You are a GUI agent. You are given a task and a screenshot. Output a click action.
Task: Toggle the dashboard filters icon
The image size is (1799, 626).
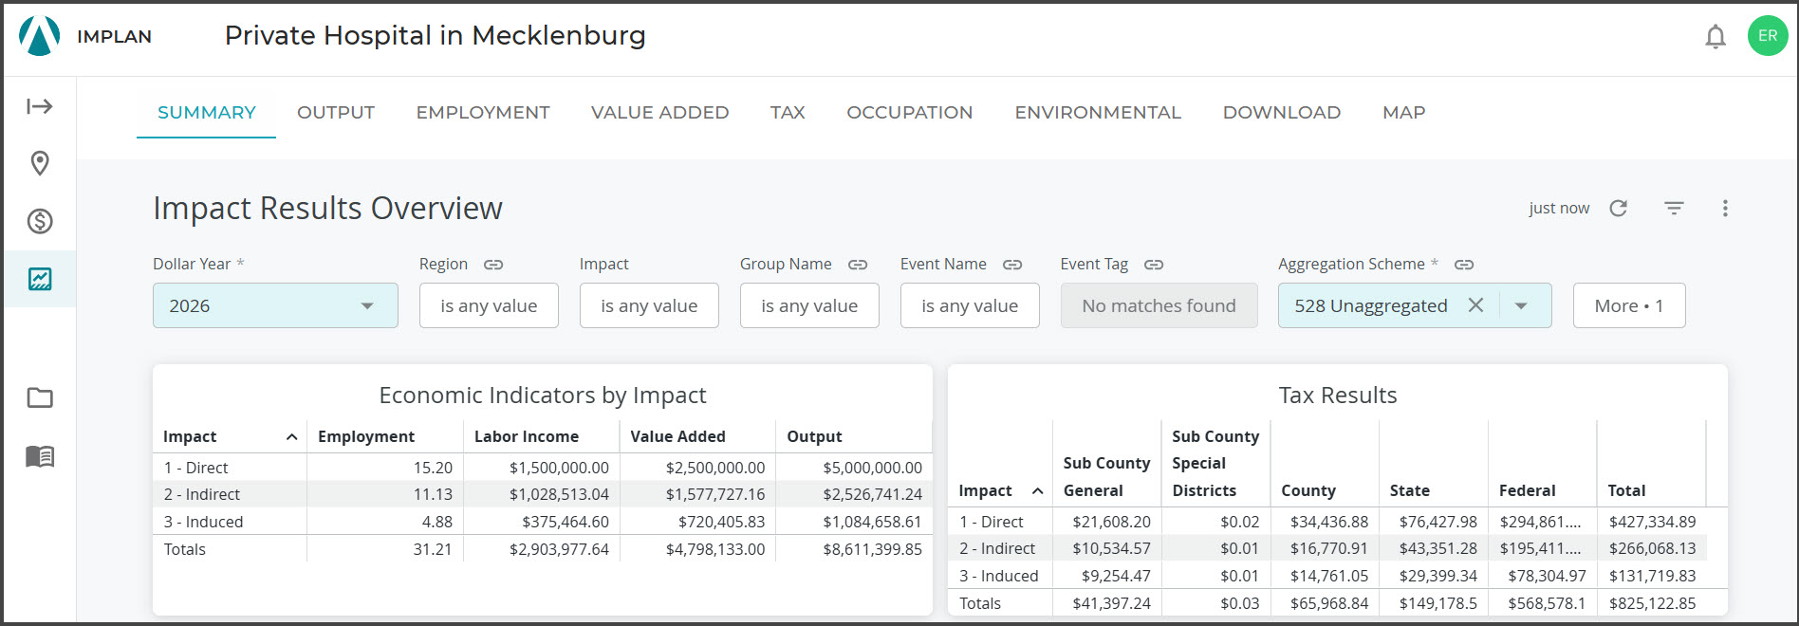[x=1675, y=208]
